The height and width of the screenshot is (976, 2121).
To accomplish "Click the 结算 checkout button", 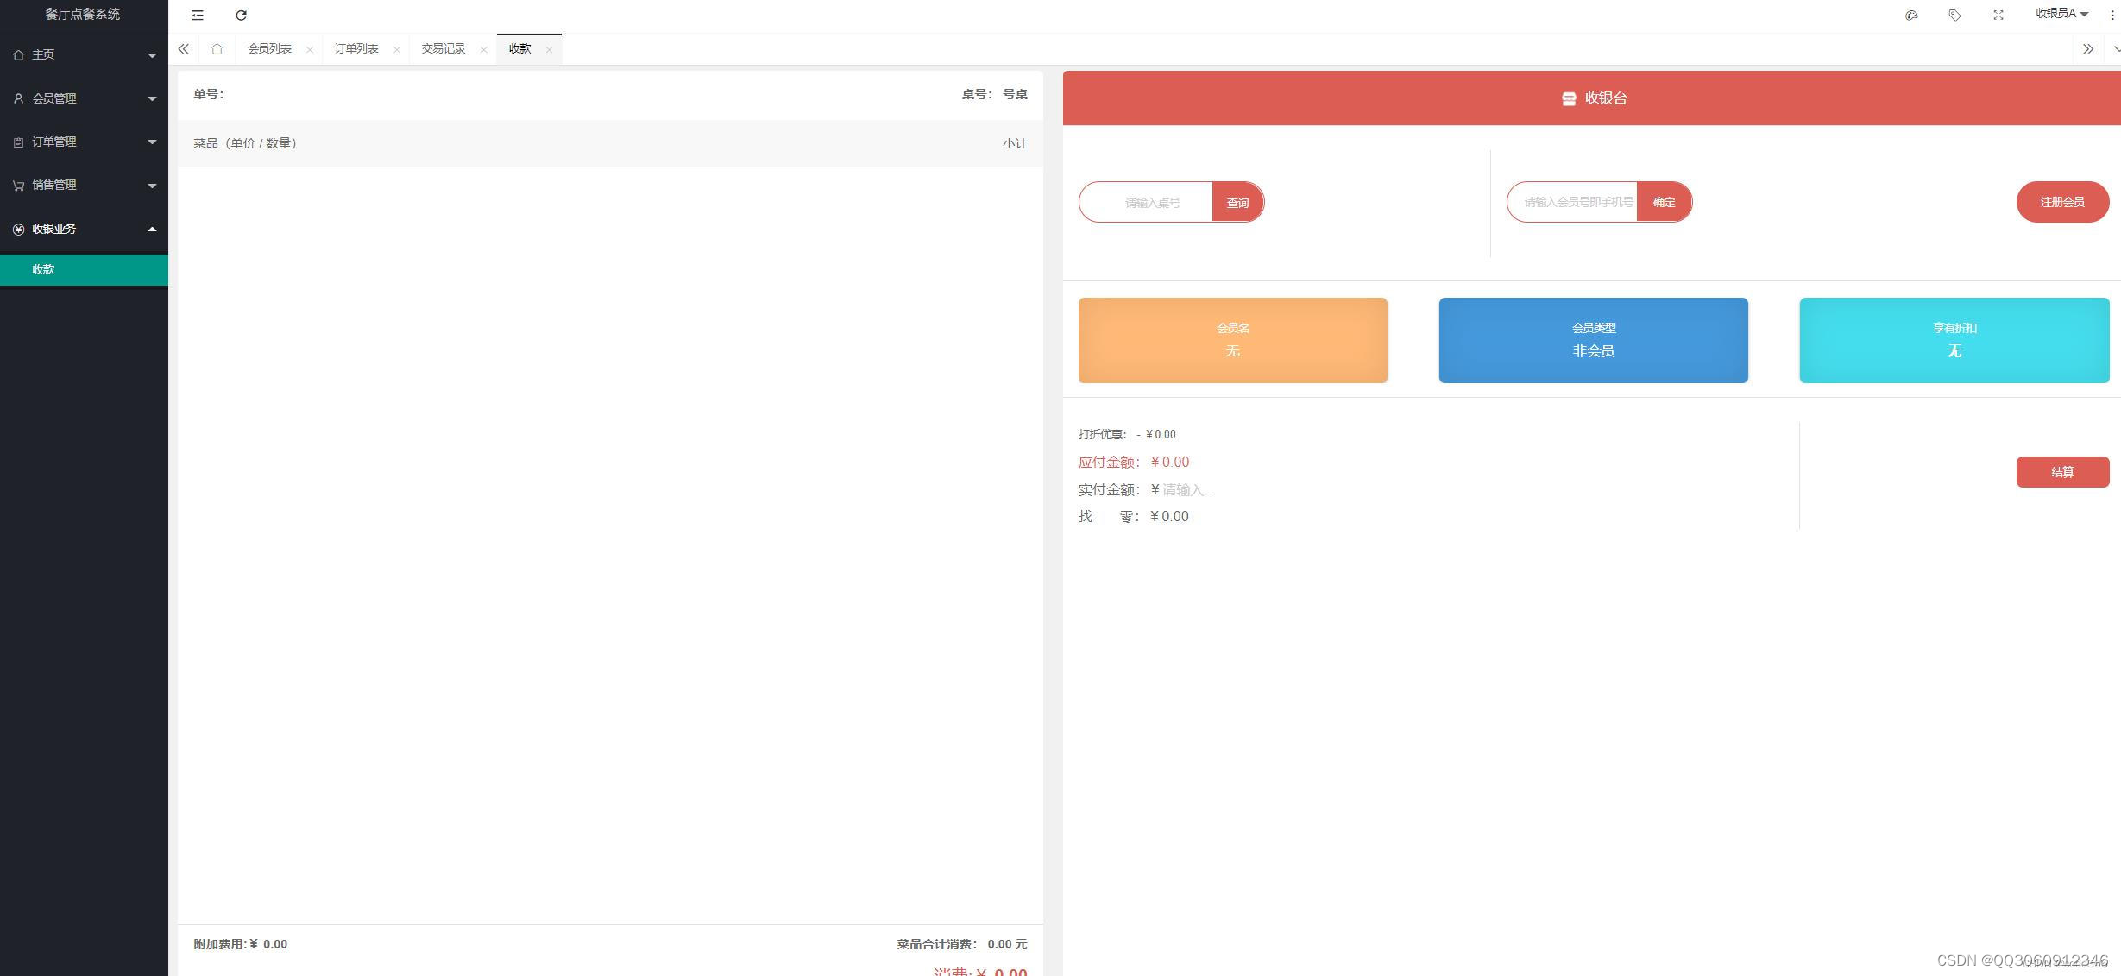I will coord(2061,472).
